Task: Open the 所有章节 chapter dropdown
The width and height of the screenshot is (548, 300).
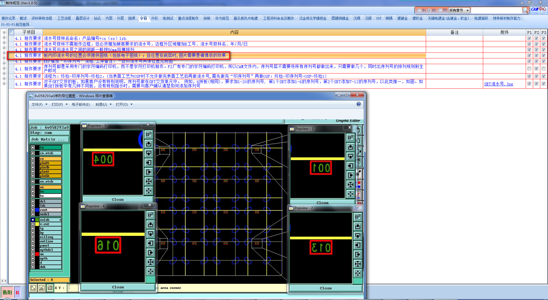Action: (x=459, y=10)
